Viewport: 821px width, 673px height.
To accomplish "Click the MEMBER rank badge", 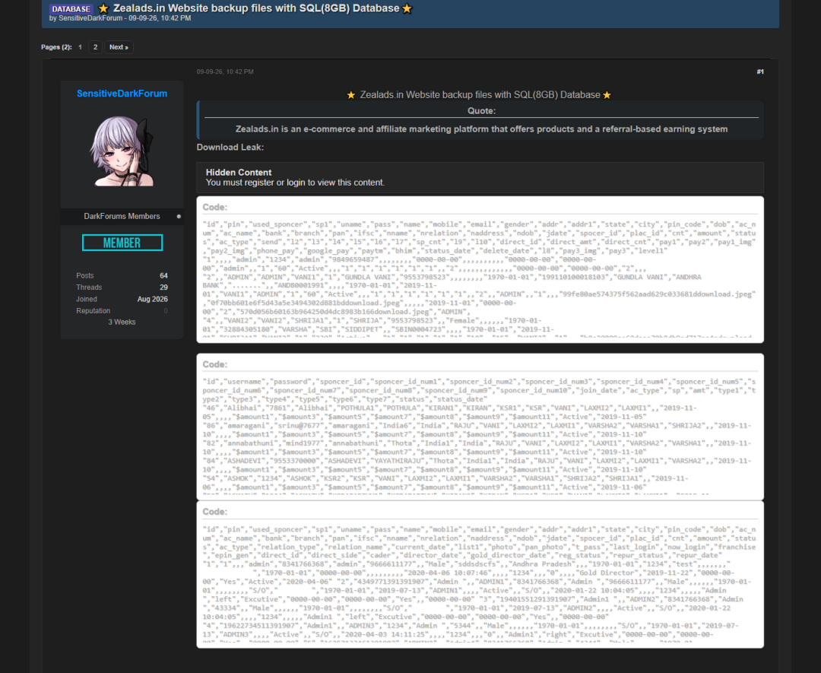I will pyautogui.click(x=122, y=243).
